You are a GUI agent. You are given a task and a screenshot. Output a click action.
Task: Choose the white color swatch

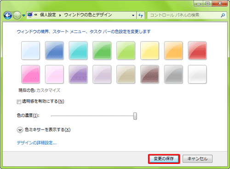pos(197,74)
